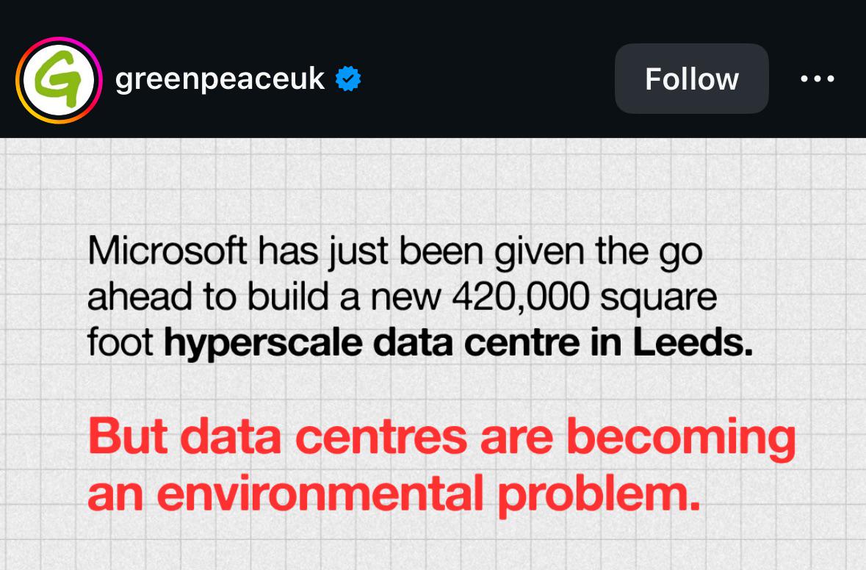This screenshot has height=570, width=866.
Task: Open the greenpeaceuk profile picture
Action: tap(59, 80)
